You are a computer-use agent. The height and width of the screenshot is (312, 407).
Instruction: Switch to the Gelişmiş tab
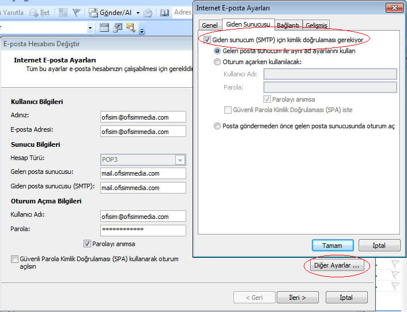316,25
